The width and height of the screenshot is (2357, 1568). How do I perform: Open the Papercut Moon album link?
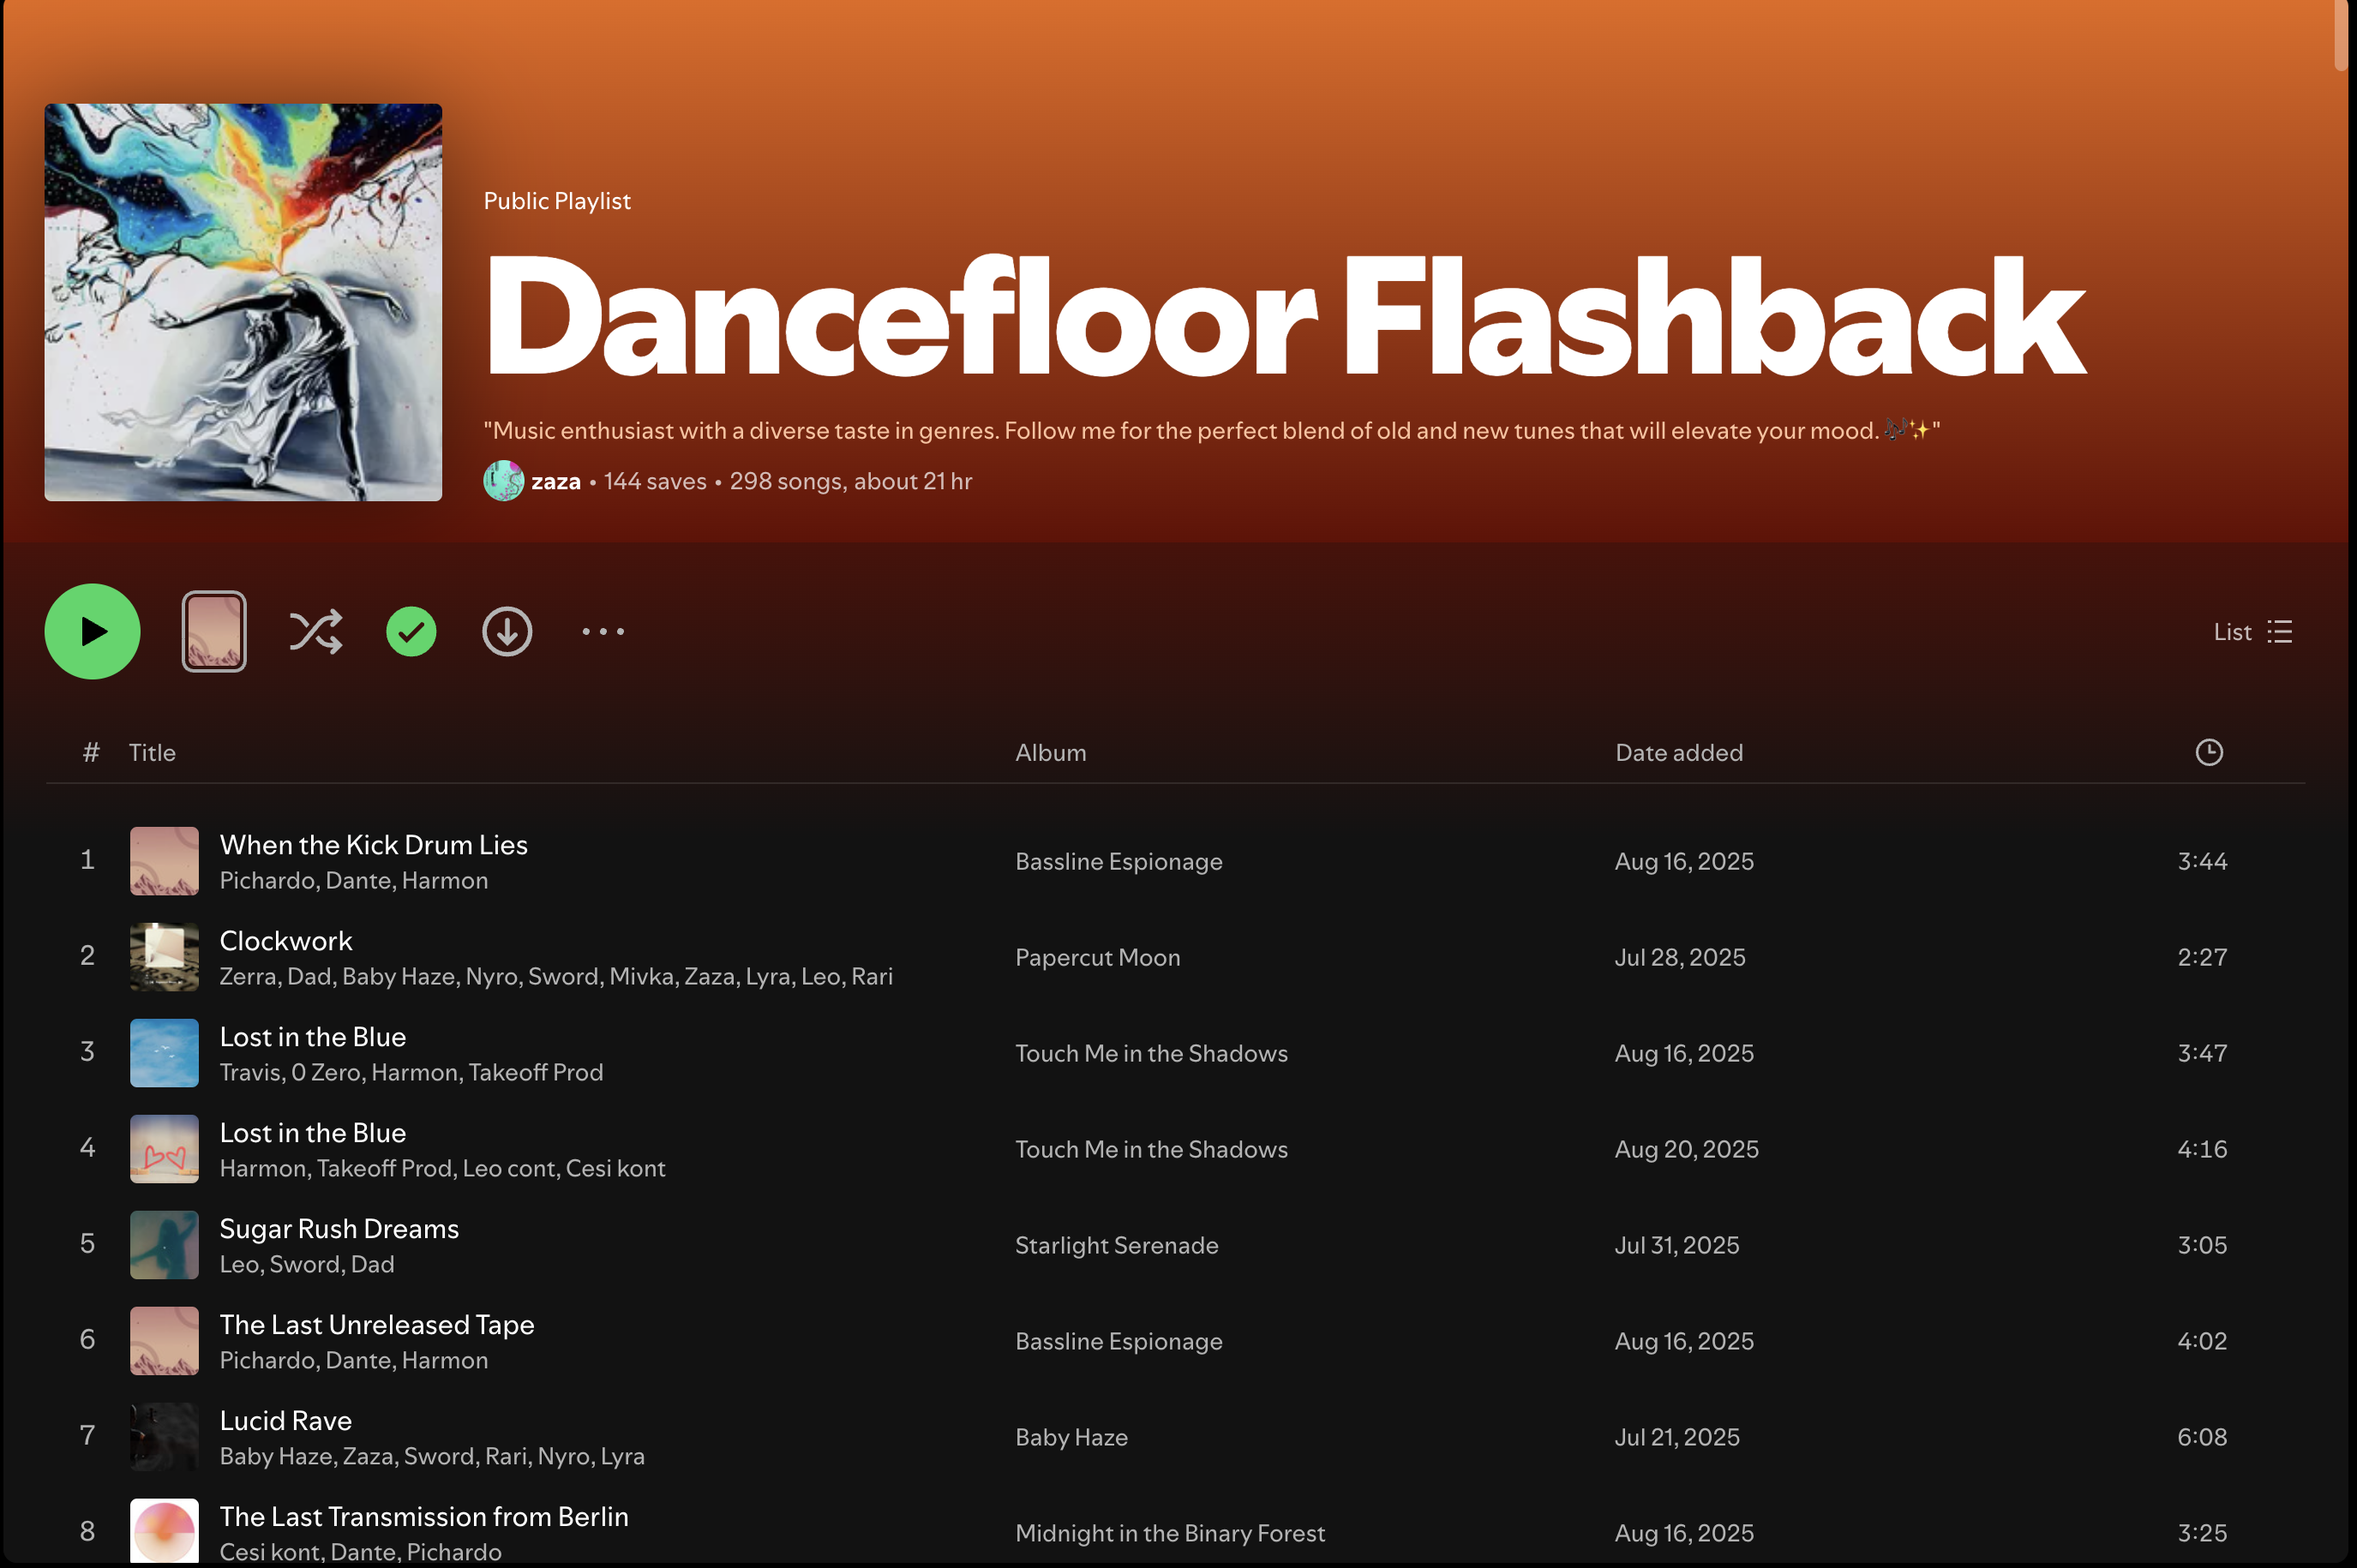pos(1097,957)
